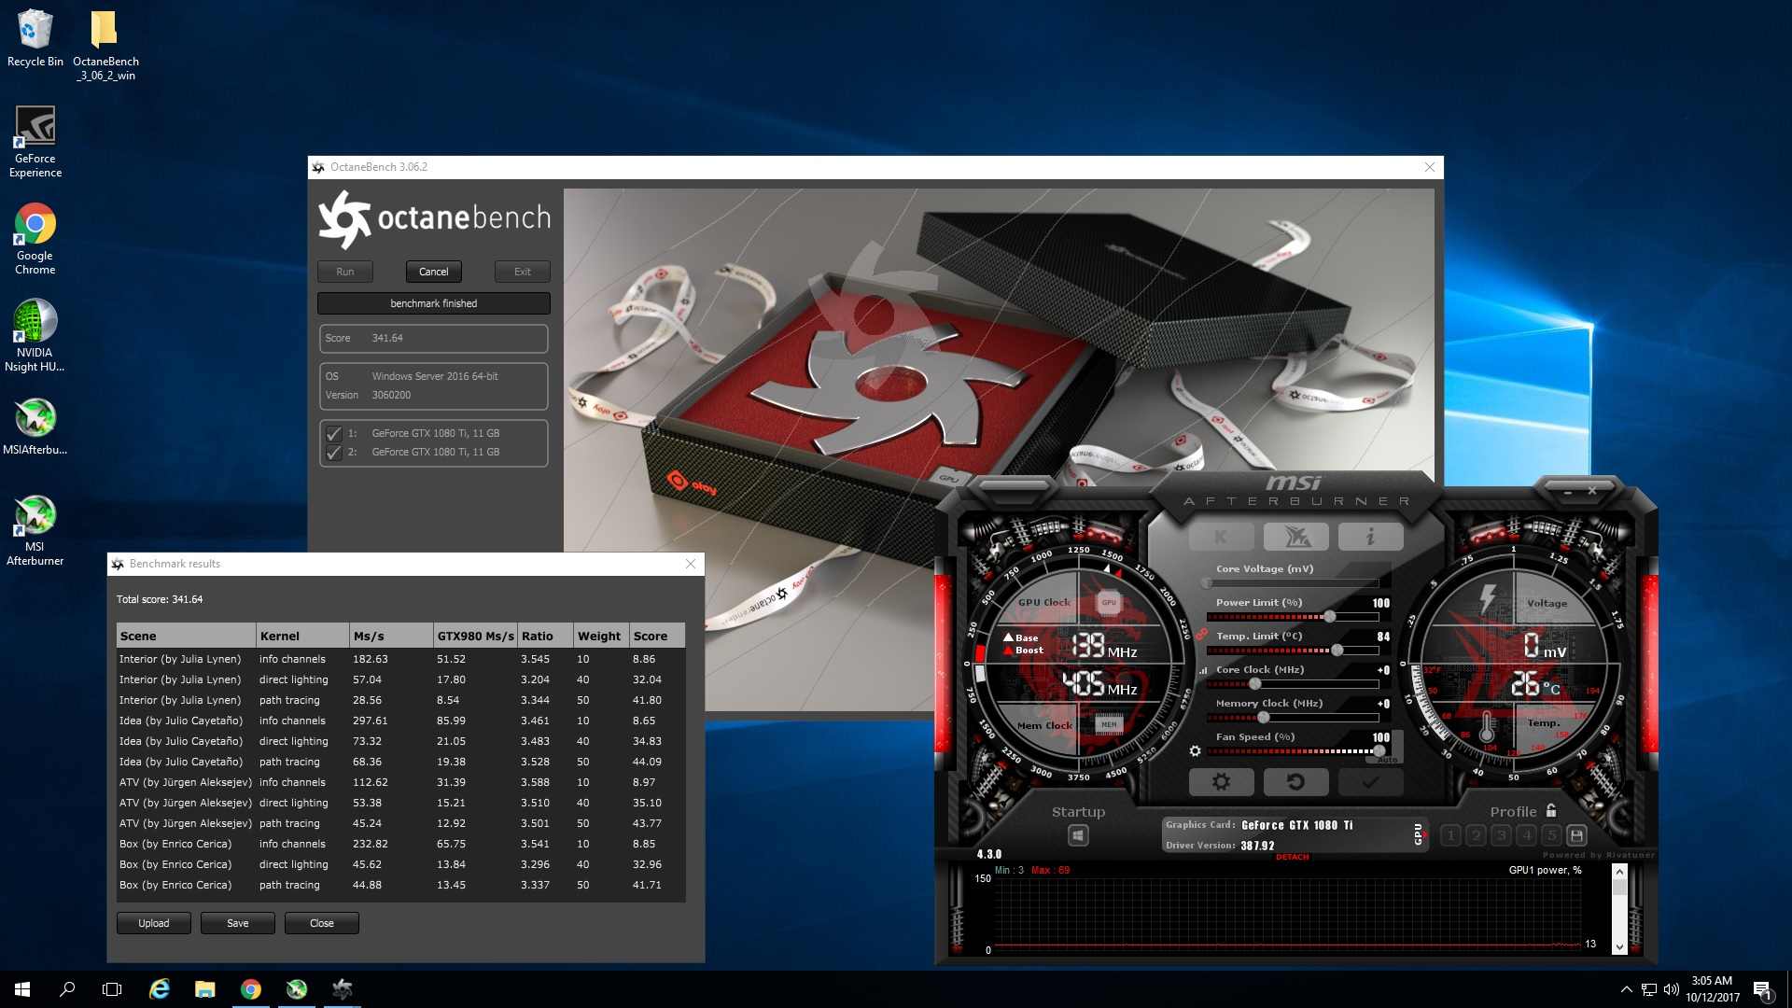1792x1008 pixels.
Task: Select Afterburner profile slot 1
Action: pos(1451,835)
